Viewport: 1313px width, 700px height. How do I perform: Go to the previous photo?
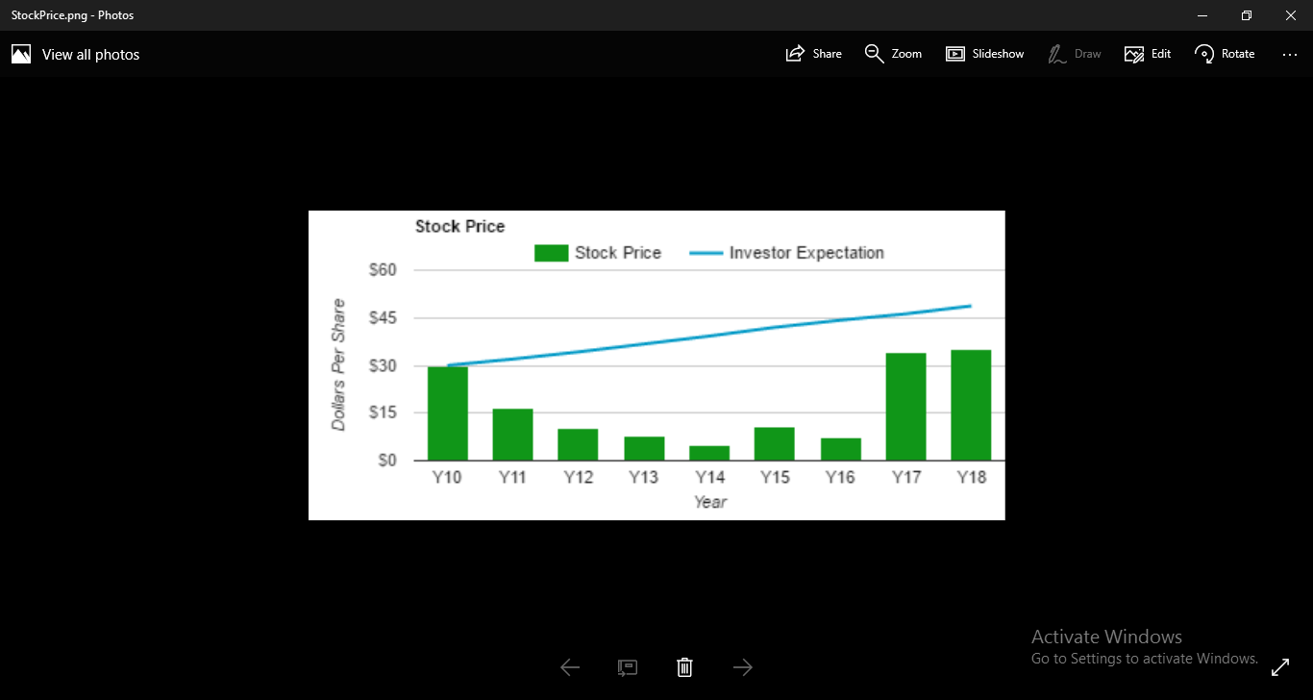click(569, 666)
